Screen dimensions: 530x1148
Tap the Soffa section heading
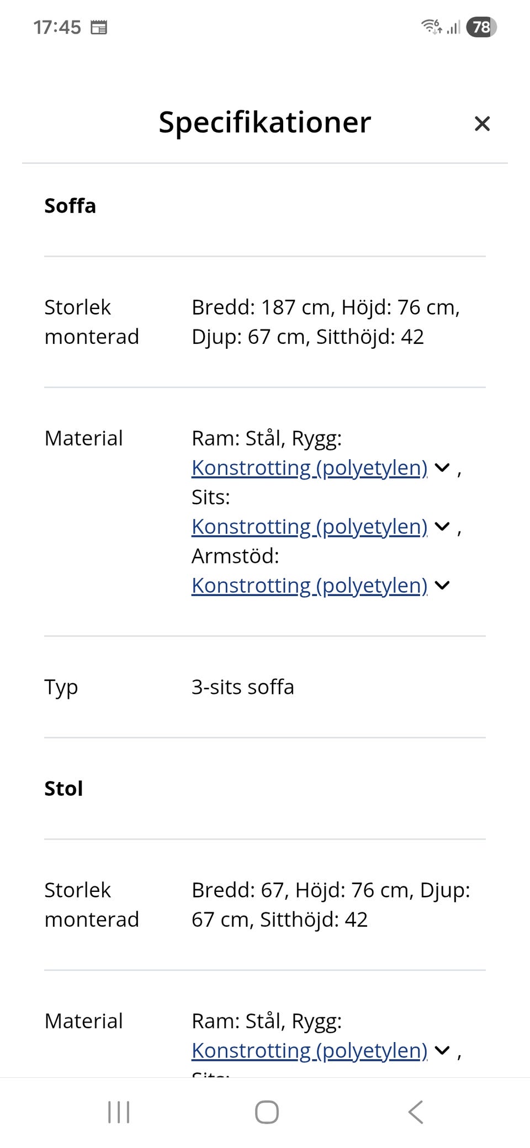(70, 206)
